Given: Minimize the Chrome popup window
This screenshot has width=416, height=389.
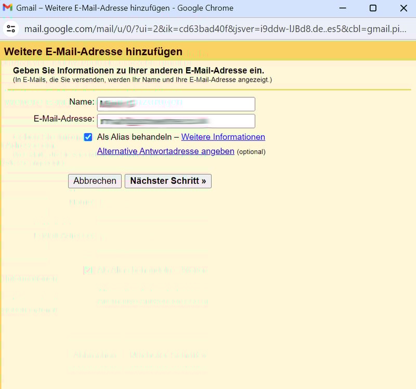Looking at the screenshot, I should tap(342, 8).
